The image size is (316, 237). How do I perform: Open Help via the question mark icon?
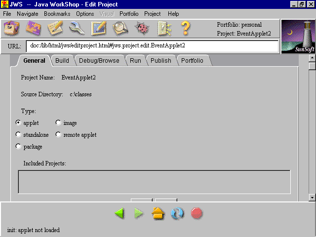click(x=186, y=28)
